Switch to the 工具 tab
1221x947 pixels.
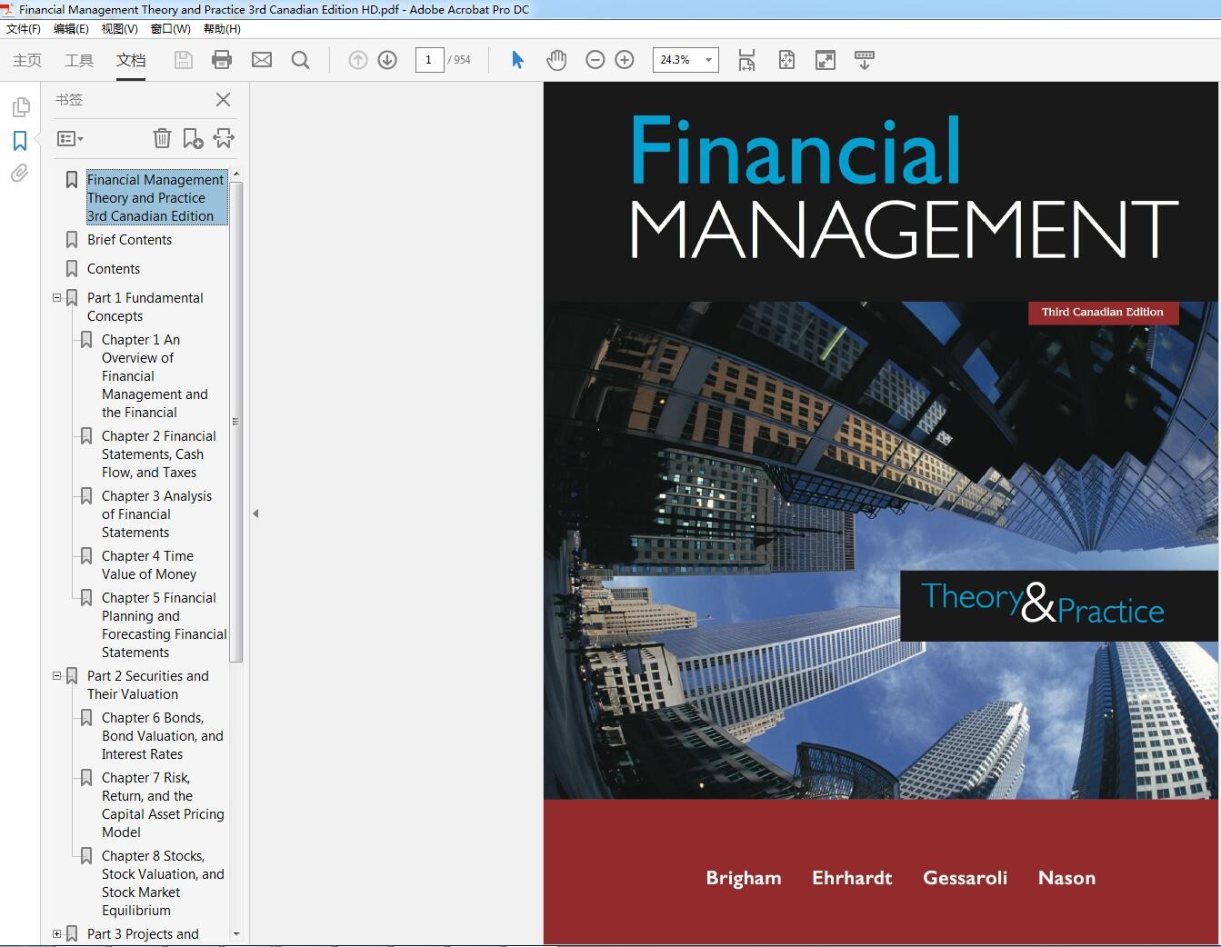tap(79, 60)
